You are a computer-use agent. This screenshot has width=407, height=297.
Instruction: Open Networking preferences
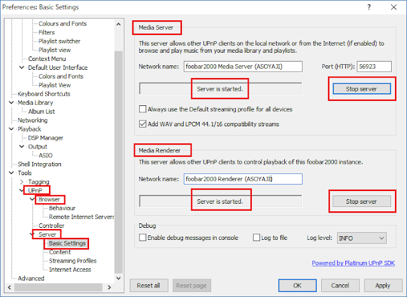32,120
